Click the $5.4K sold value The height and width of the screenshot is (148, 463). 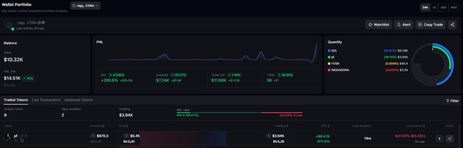click(135, 136)
